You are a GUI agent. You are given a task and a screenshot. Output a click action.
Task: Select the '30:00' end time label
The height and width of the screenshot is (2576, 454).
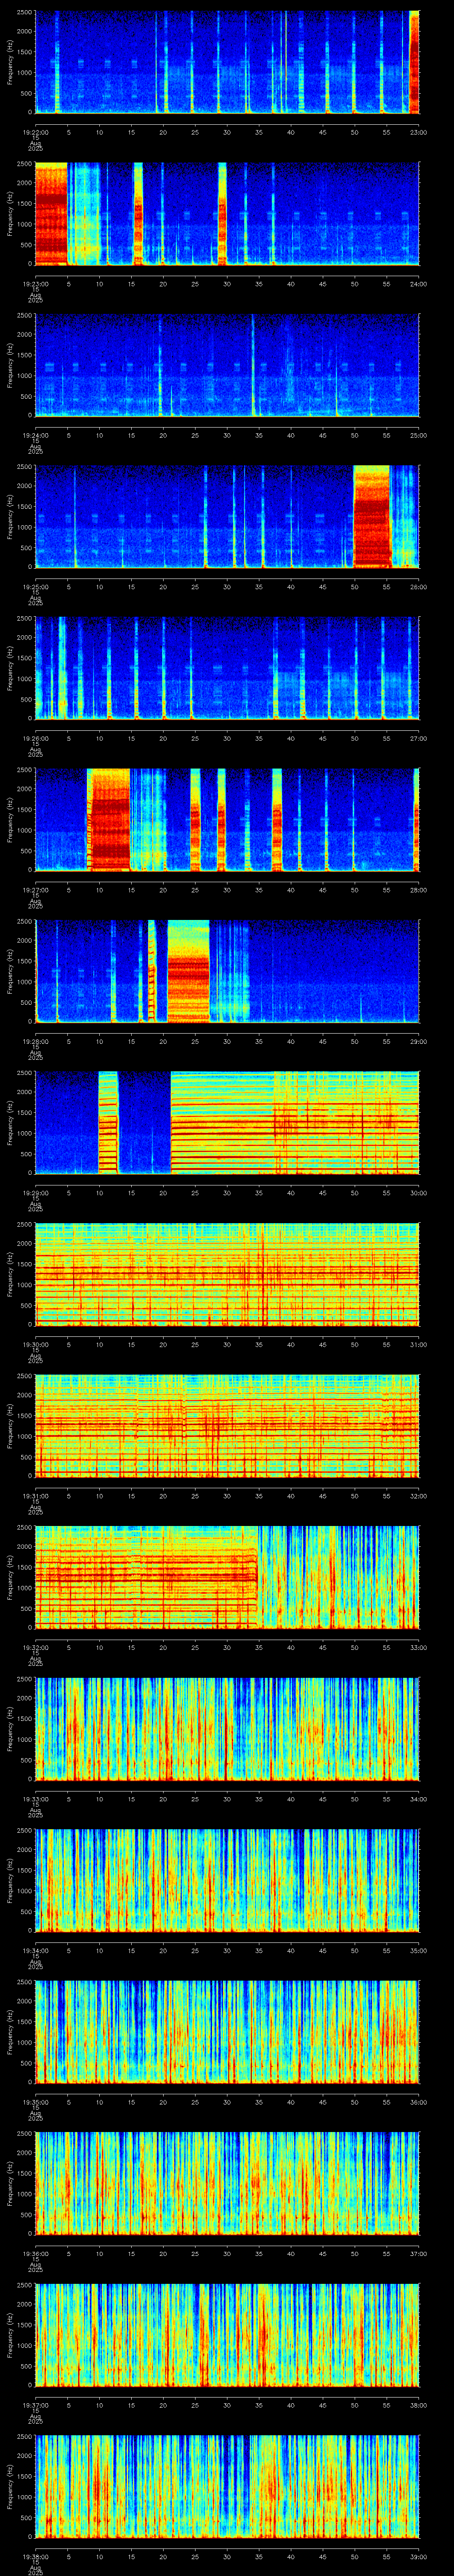[x=418, y=1193]
